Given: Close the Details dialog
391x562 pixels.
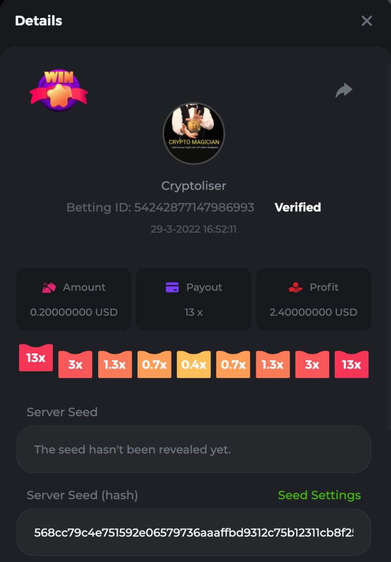Looking at the screenshot, I should click(367, 21).
